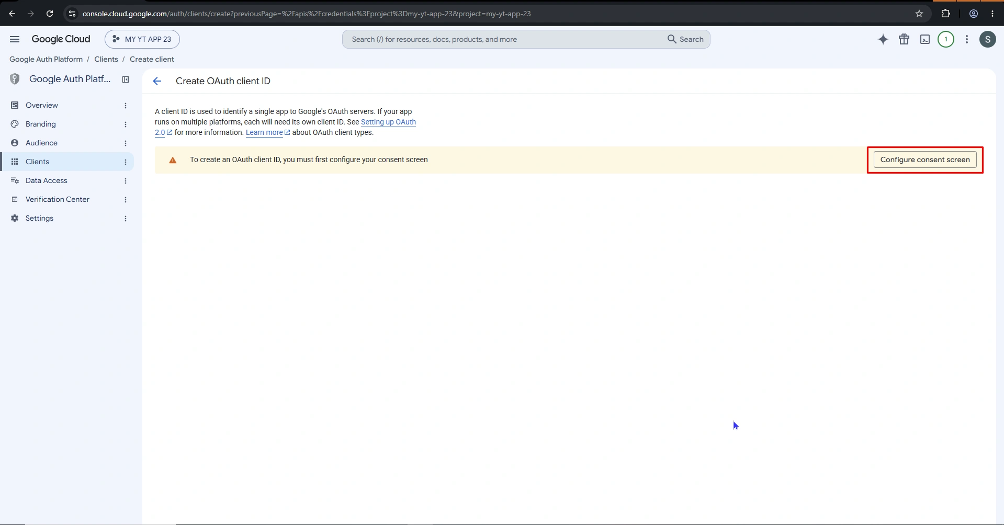The image size is (1004, 525).
Task: Reload the page with browser refresh
Action: 50,14
